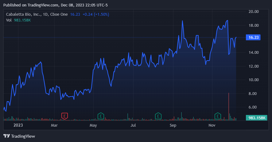The image size is (272, 142).
Task: Click the 2023 date axis label
Action: tap(18, 125)
